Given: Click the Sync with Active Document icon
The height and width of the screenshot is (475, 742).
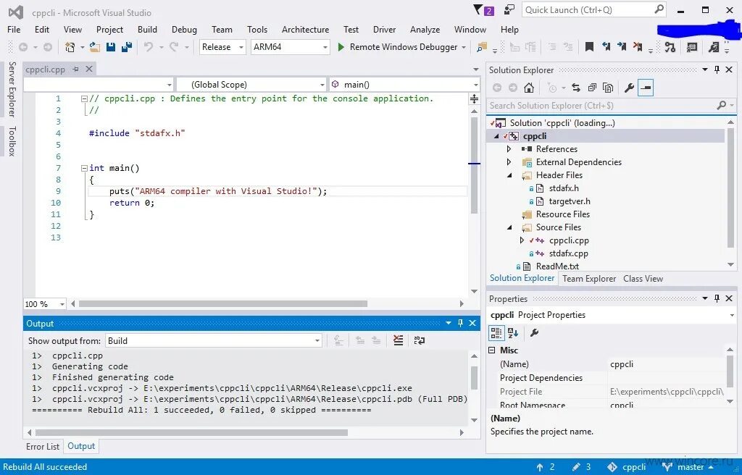Looking at the screenshot, I should 575,87.
